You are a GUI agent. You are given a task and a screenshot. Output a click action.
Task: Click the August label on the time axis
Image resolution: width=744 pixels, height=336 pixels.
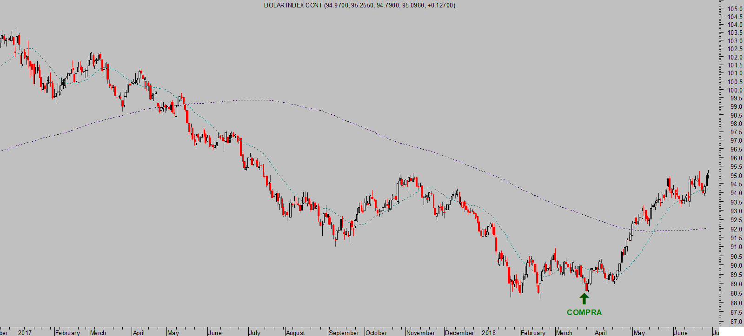[x=295, y=332]
